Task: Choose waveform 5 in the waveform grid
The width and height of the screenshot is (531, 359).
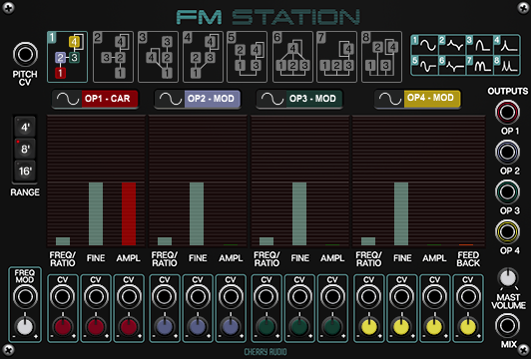Action: tap(424, 65)
